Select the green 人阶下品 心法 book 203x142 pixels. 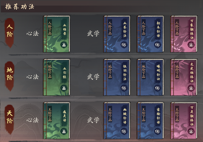click(x=57, y=34)
